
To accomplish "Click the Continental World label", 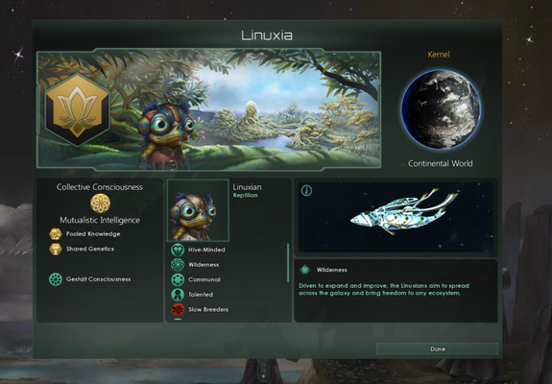I will point(440,163).
